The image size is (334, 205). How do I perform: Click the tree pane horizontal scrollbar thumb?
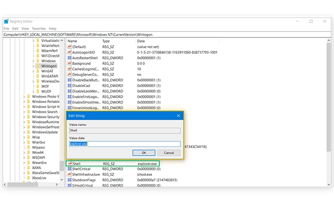pos(23,184)
